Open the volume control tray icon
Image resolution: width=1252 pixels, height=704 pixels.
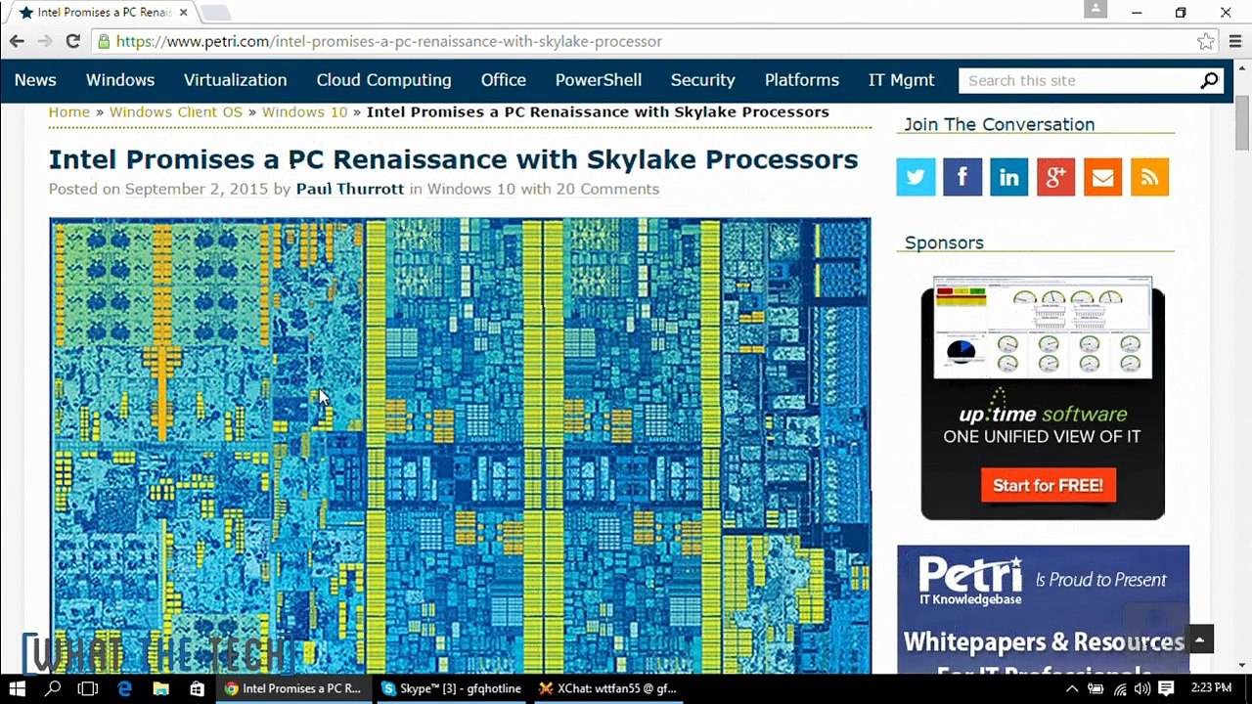point(1142,688)
